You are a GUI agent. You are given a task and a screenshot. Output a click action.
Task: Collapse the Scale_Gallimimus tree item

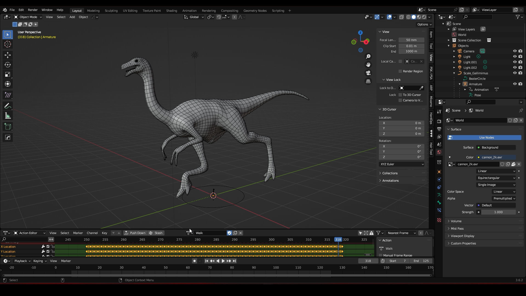454,73
